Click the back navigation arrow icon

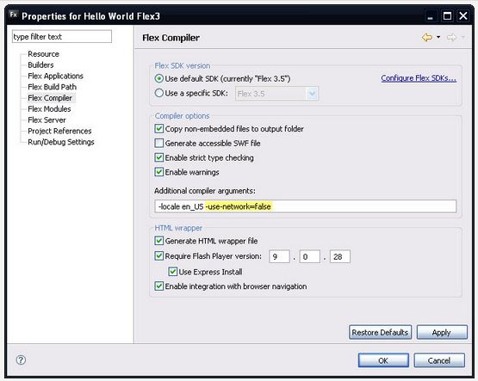click(x=427, y=38)
